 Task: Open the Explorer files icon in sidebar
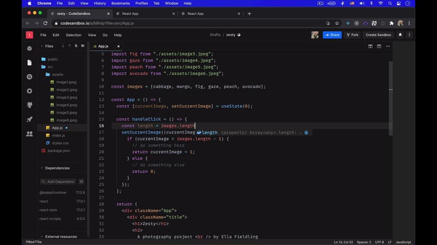[30, 63]
